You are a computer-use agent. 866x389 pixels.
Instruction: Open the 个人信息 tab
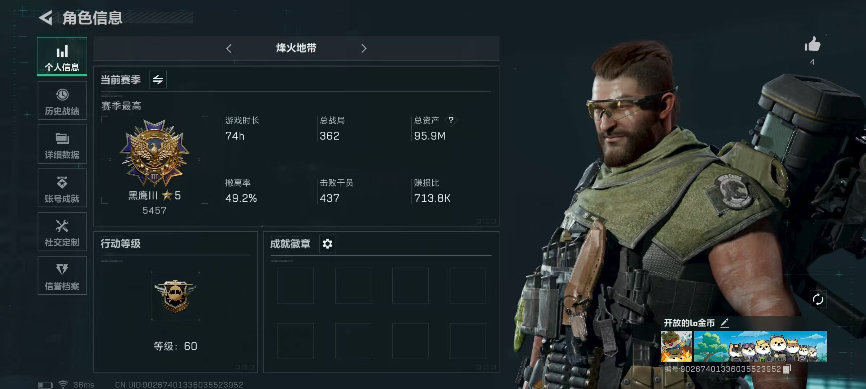coord(62,57)
